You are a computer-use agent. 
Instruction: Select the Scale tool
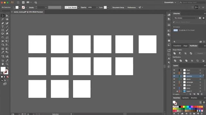pos(7,38)
